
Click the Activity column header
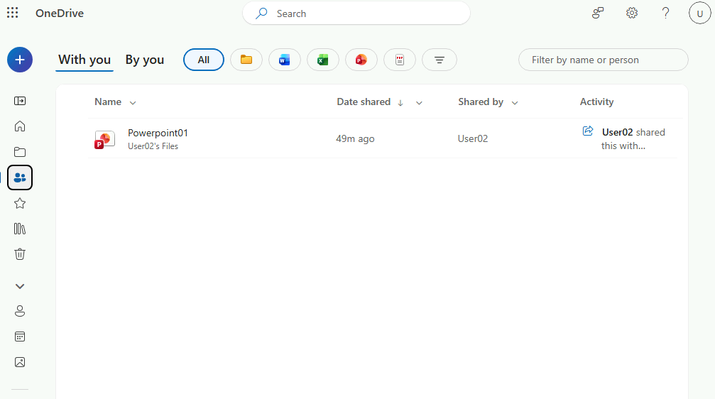coord(596,102)
